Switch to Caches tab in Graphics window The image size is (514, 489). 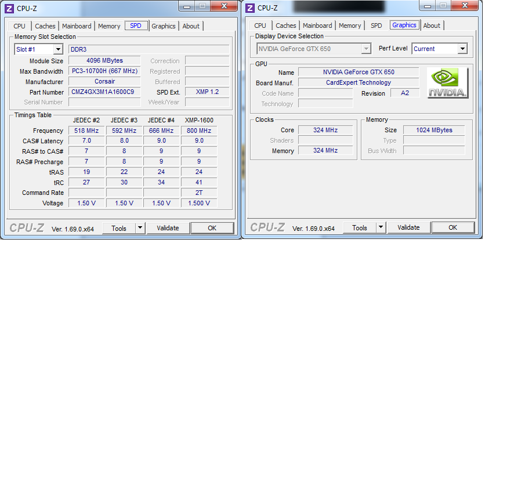coord(286,26)
